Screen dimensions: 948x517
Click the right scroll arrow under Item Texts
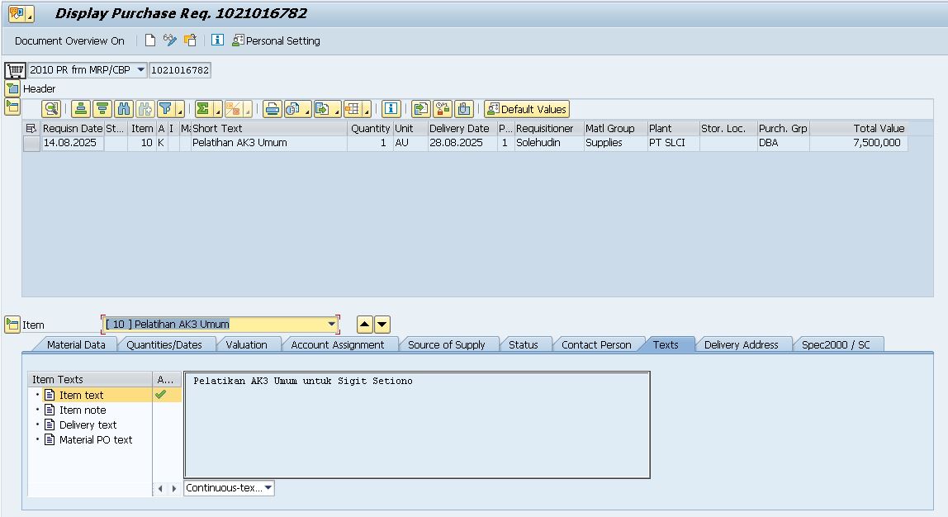tap(174, 489)
